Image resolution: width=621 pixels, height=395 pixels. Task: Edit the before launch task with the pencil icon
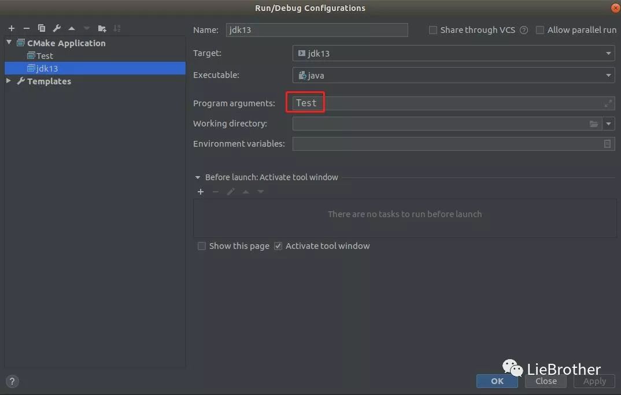click(x=231, y=192)
